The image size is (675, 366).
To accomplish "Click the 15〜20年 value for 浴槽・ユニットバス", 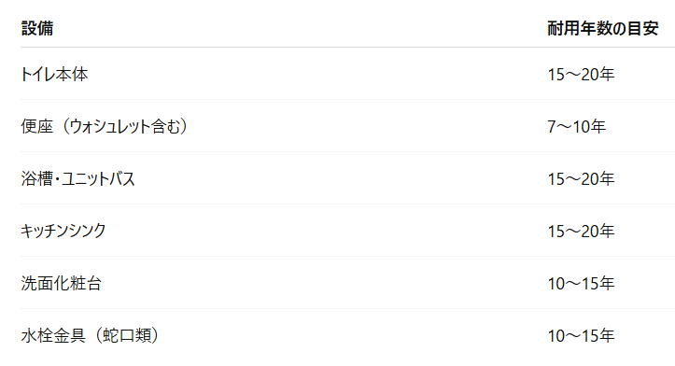I will tap(581, 178).
